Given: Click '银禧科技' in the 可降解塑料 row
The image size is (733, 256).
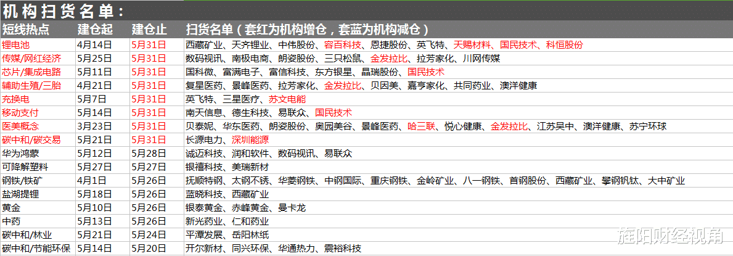Looking at the screenshot, I should 204,168.
